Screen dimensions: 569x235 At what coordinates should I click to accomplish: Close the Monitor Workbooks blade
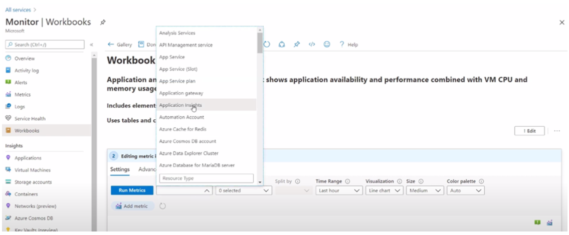pos(562,22)
